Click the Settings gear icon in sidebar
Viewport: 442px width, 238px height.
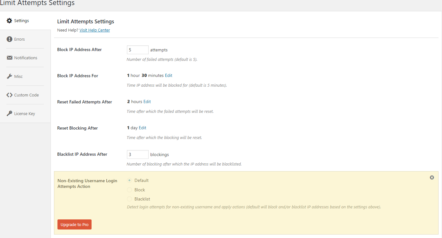[x=9, y=21]
